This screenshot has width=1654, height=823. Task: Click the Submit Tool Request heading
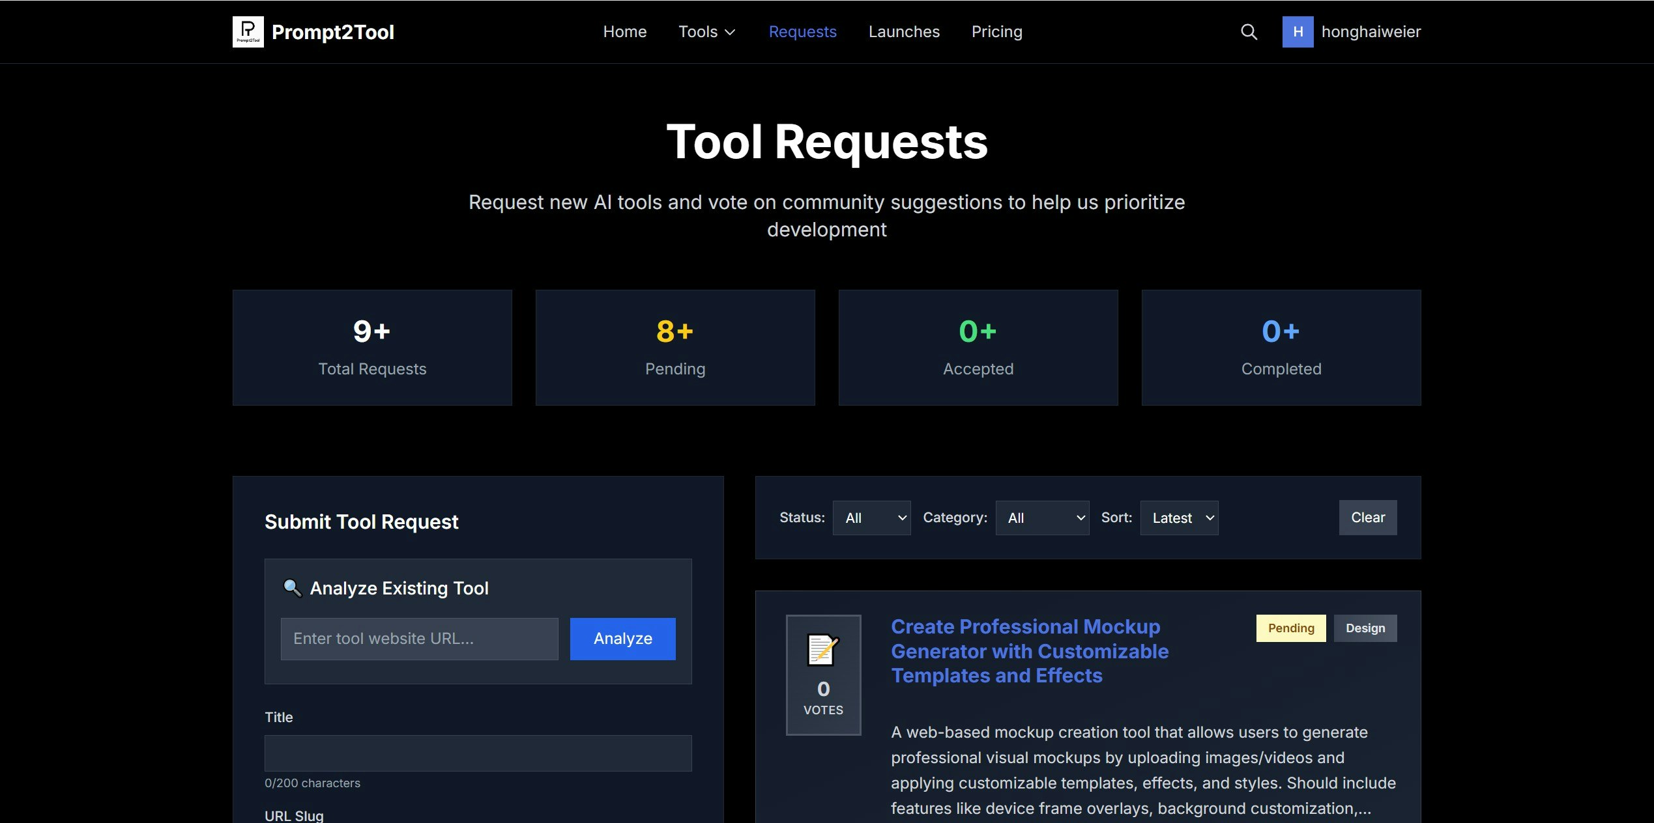point(361,522)
